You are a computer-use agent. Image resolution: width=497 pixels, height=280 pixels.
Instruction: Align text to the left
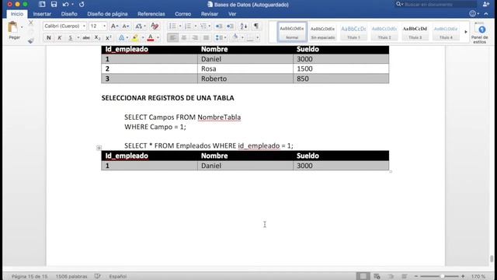(172, 38)
